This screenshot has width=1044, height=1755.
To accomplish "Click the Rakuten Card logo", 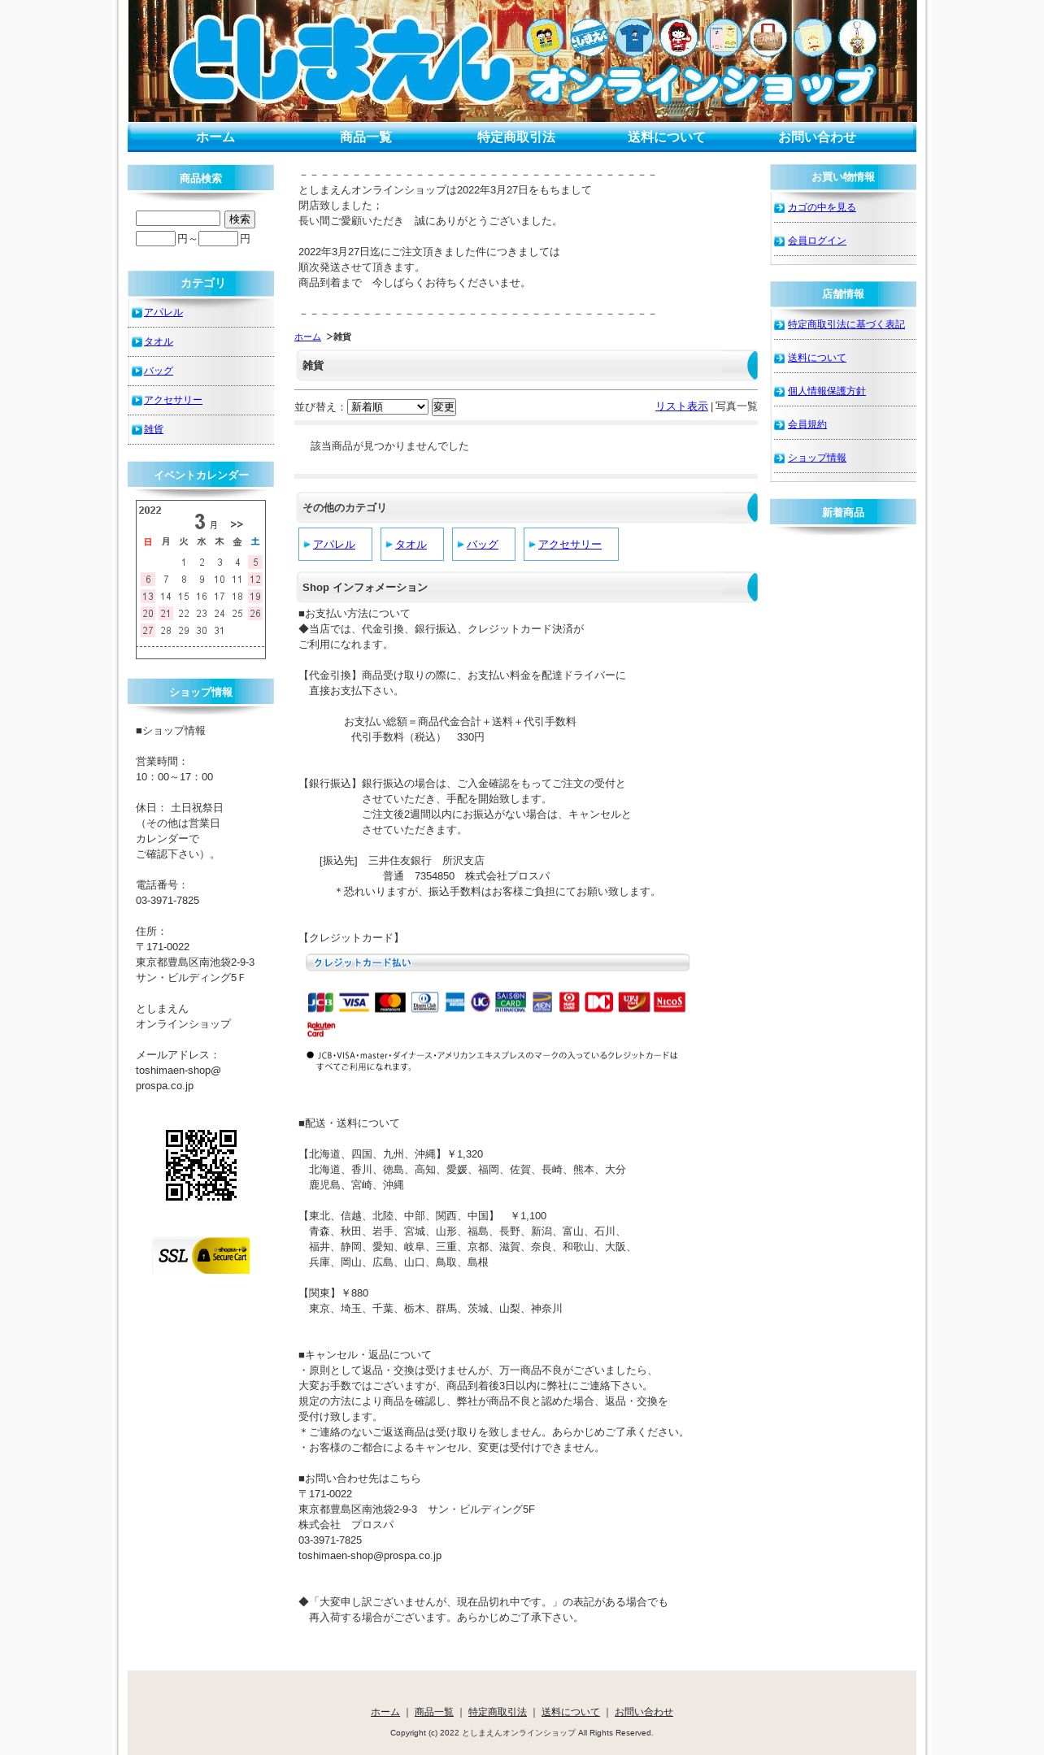I will pyautogui.click(x=321, y=1029).
